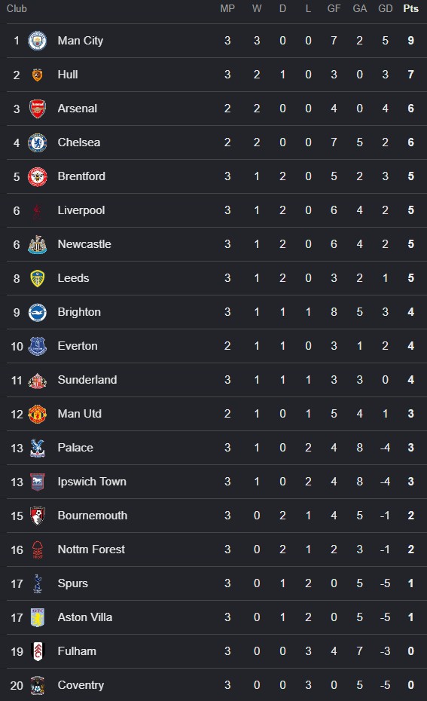Select the Man Utd crest
427x701 pixels.
tap(38, 414)
